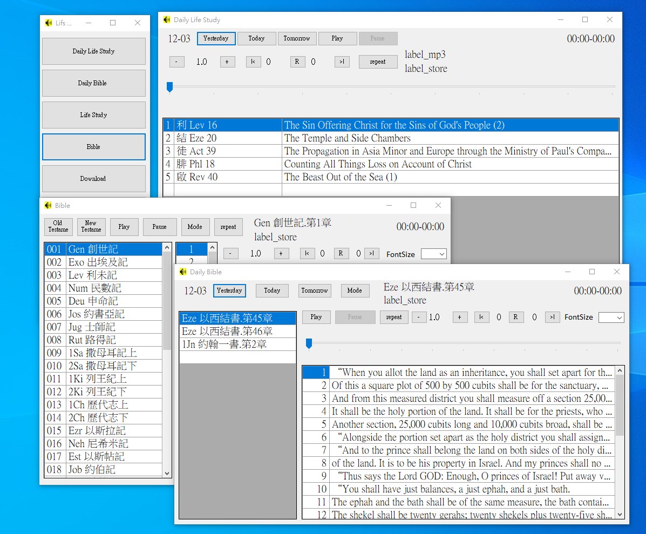Click the |< skip-back button in Daily Bible
Image resolution: width=646 pixels, height=534 pixels.
481,317
